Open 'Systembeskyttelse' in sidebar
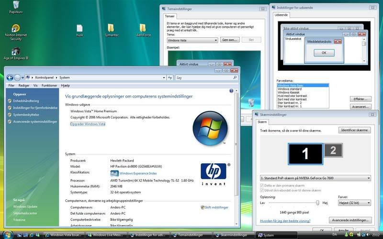The width and height of the screenshot is (383, 239). (26, 115)
